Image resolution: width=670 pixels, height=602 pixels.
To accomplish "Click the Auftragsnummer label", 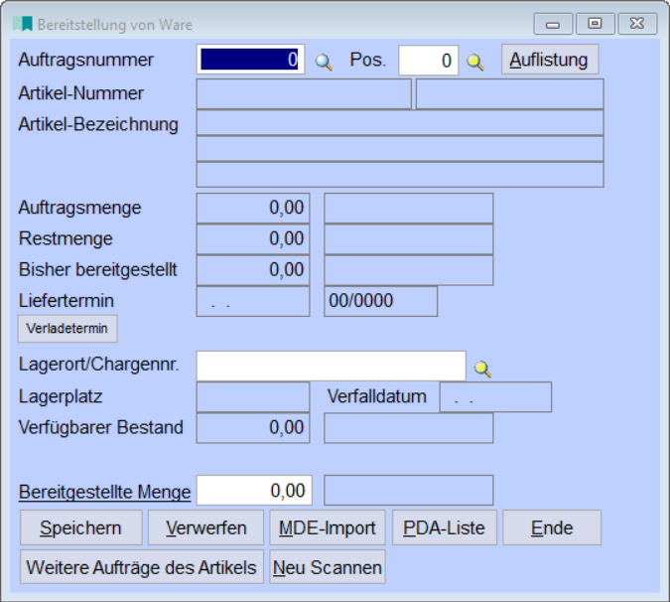I will point(86,60).
